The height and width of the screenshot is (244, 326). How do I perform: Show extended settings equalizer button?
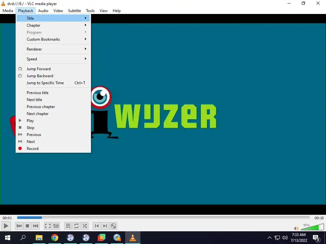56,226
